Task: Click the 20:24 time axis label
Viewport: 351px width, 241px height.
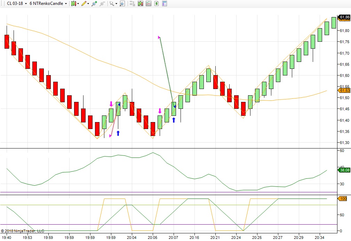Action: point(236,238)
